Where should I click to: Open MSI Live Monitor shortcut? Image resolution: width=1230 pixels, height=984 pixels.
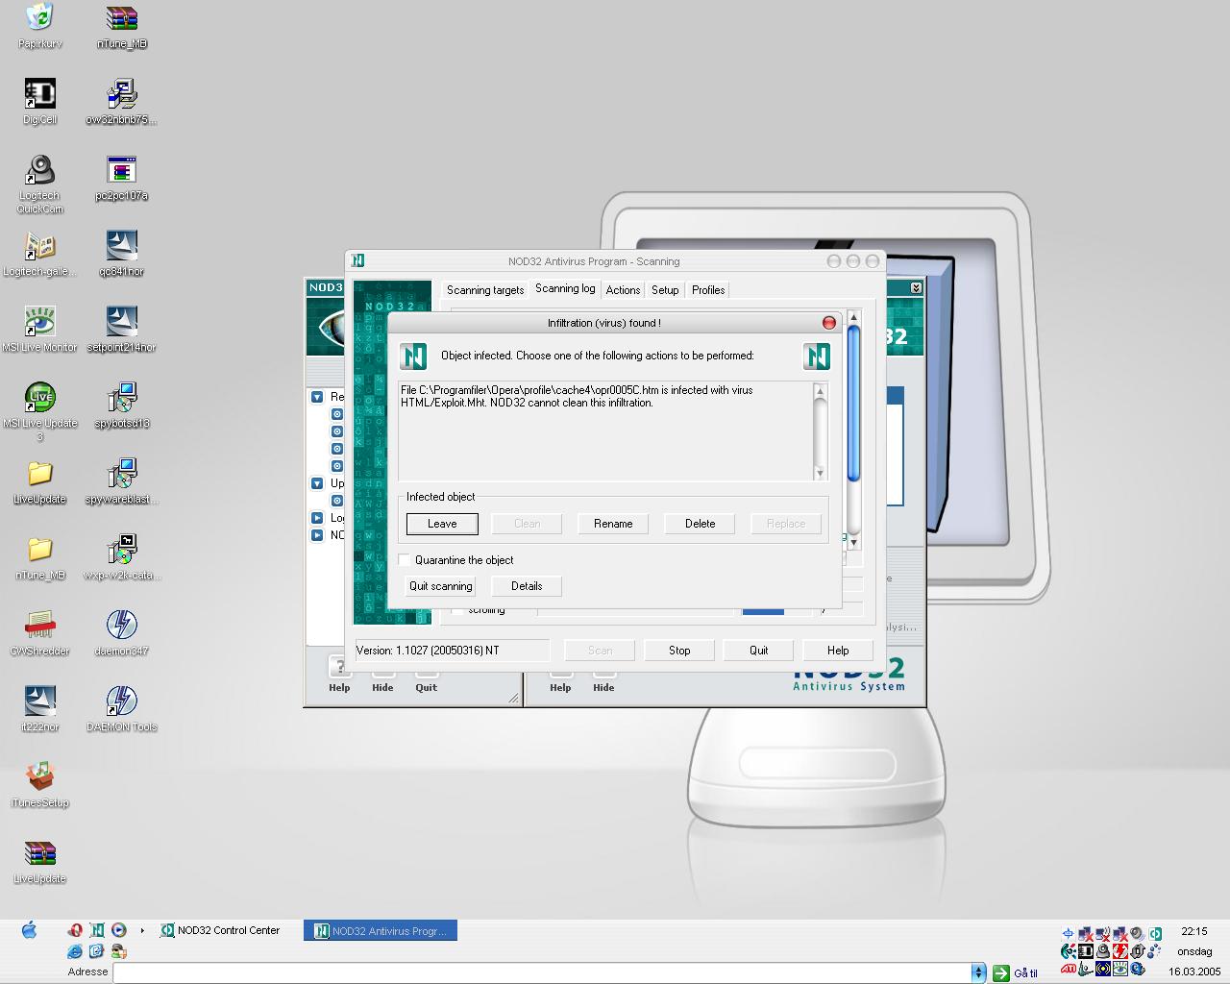pyautogui.click(x=39, y=329)
